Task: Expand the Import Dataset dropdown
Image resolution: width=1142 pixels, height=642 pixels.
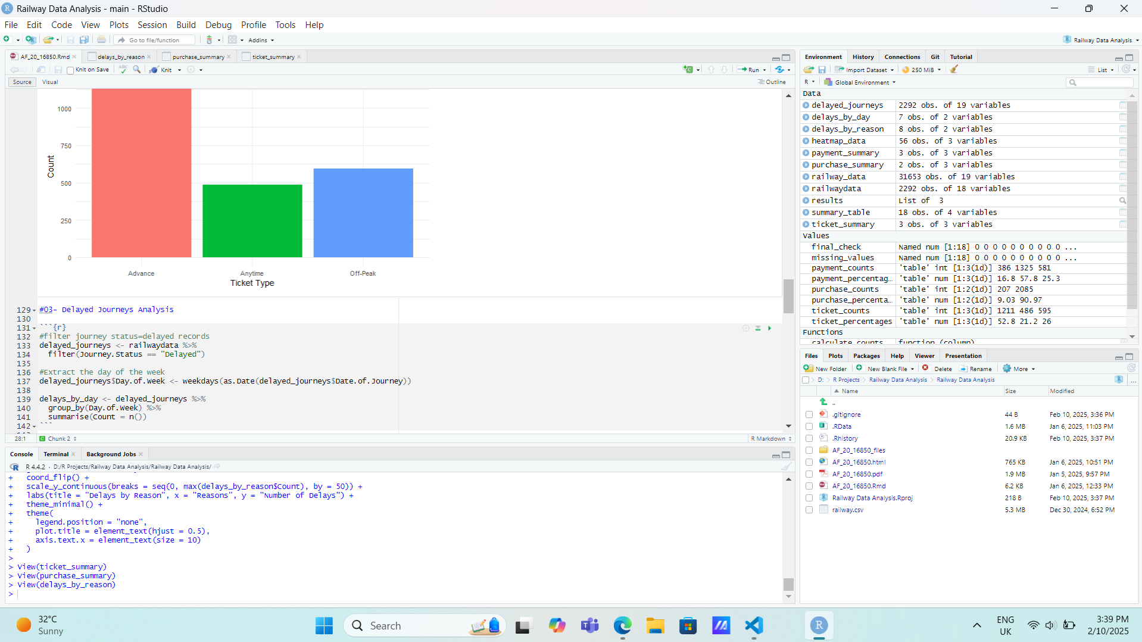Action: coord(865,70)
